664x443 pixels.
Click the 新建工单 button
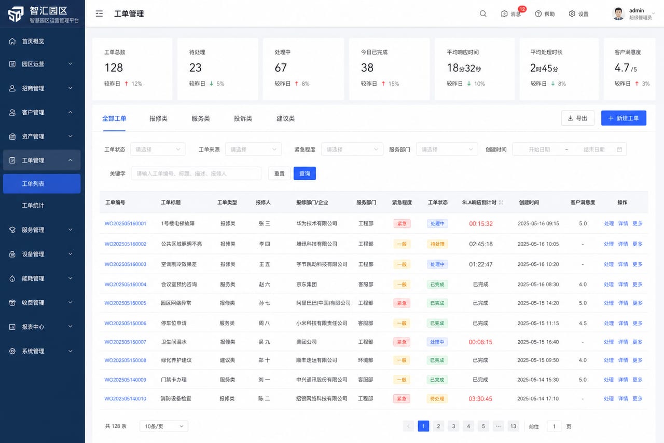pos(624,118)
